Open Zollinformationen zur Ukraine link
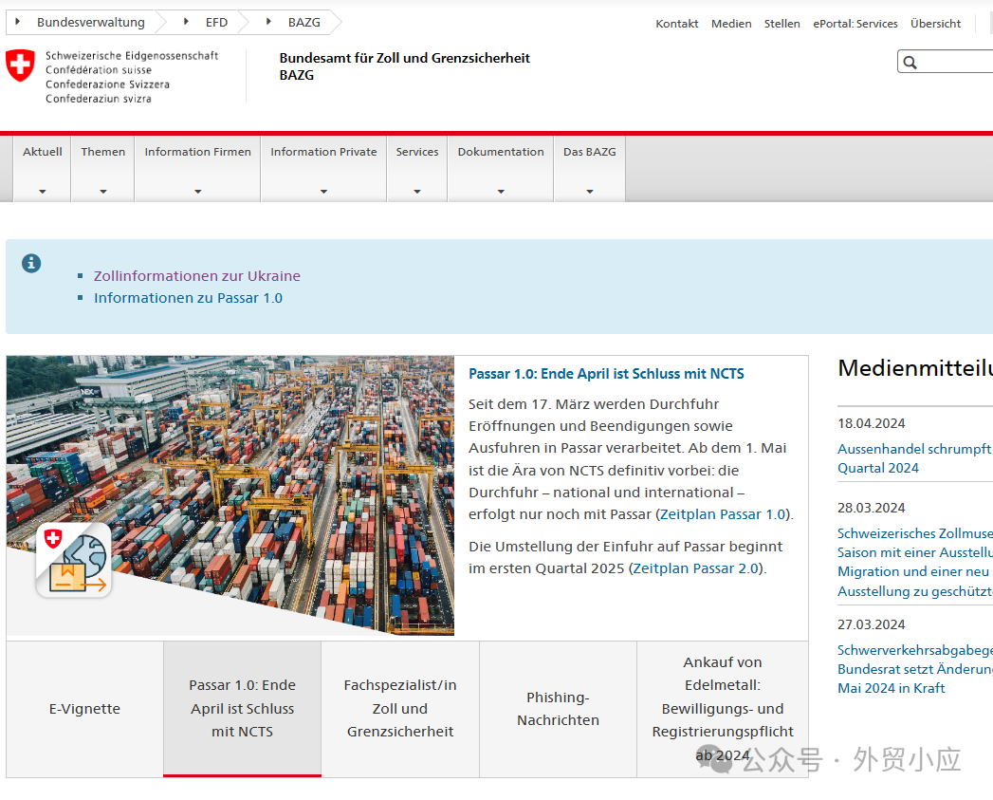This screenshot has width=993, height=800. click(x=197, y=276)
